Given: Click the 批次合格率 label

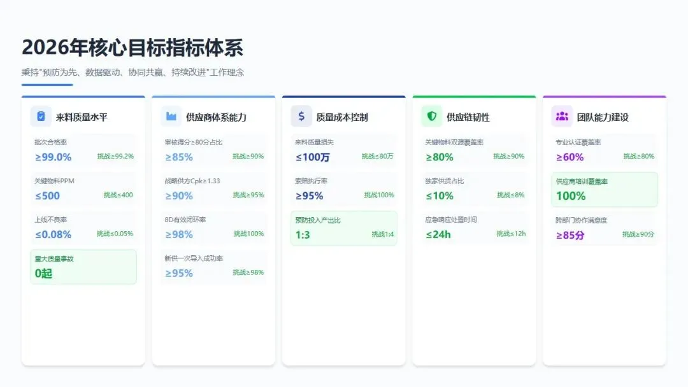Looking at the screenshot, I should (50, 142).
